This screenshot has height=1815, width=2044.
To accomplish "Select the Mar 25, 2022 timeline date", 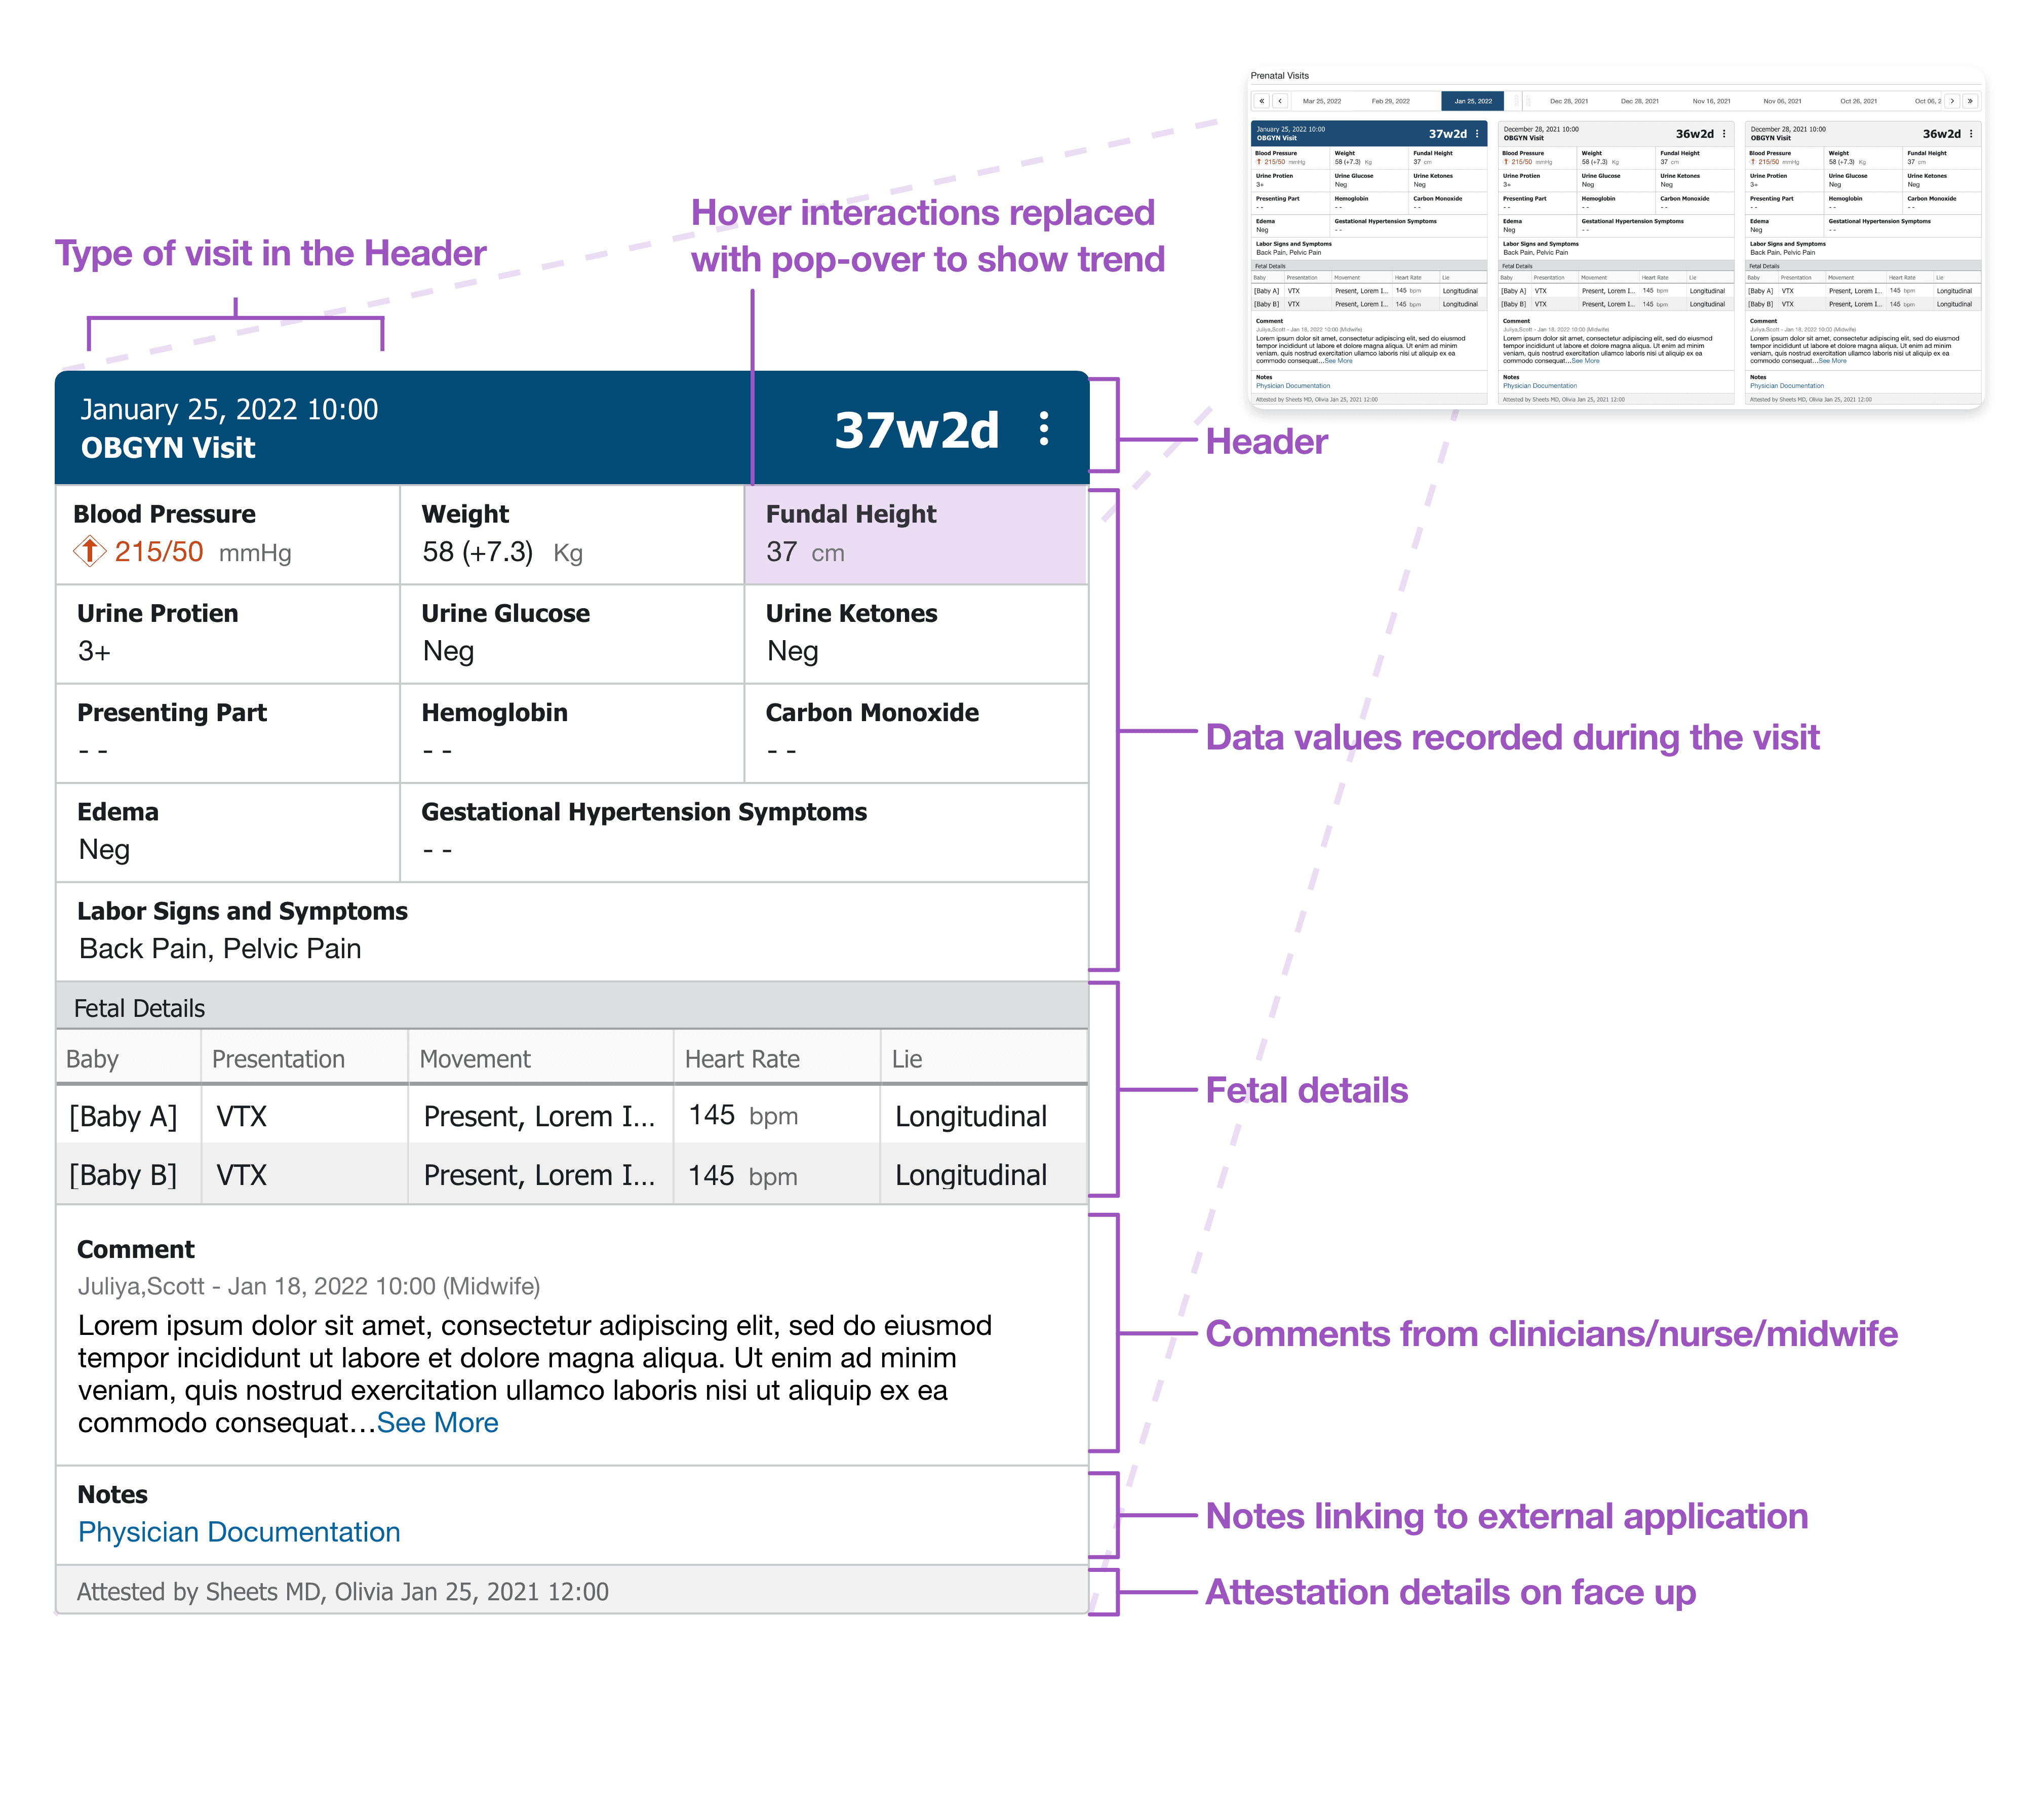I will pos(1321,101).
